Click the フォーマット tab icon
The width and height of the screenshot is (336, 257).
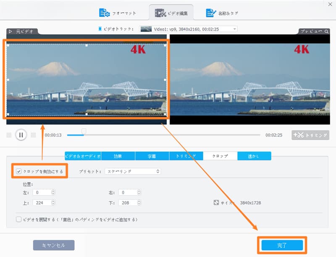click(x=104, y=13)
